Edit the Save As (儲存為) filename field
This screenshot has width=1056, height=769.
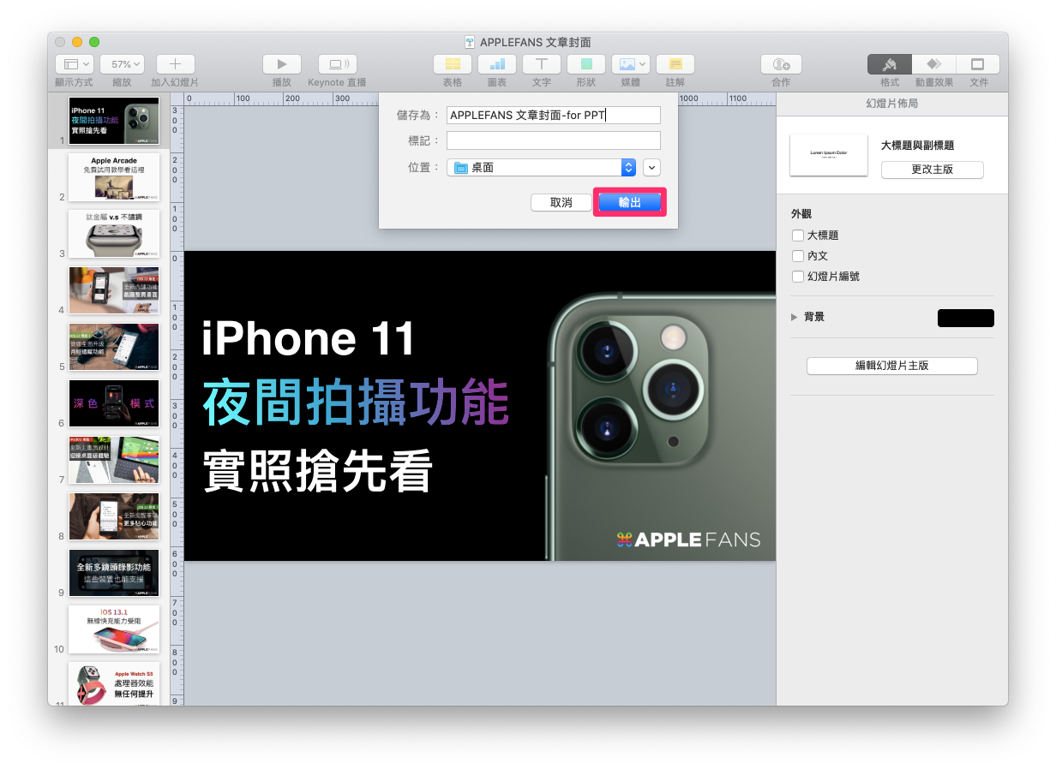[554, 115]
